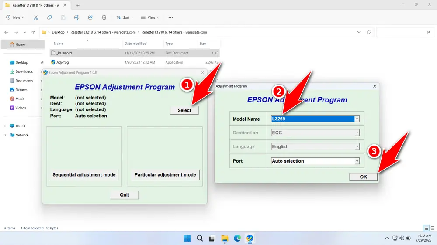Click the battery icon in system tray
437x245 pixels.
(409, 238)
